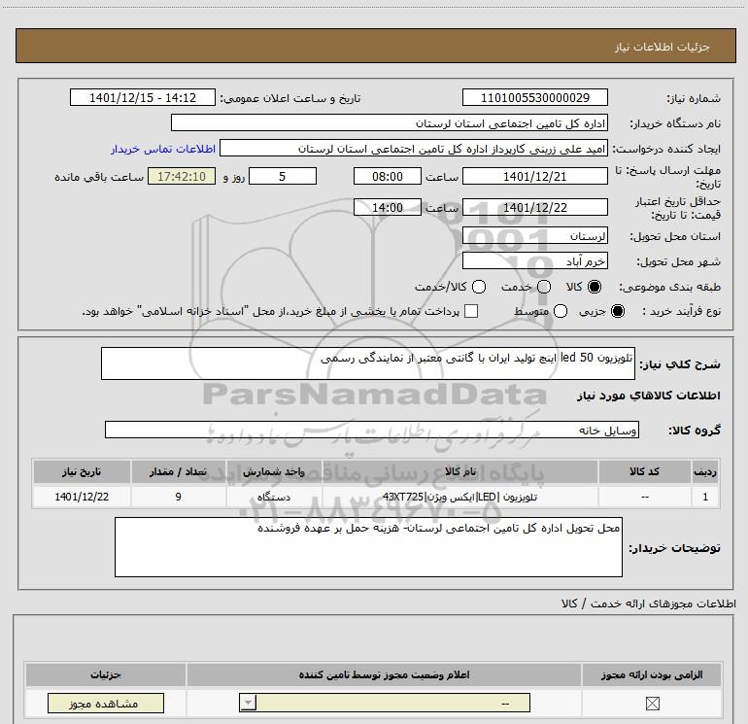Select the خدمت radio button

point(544,287)
